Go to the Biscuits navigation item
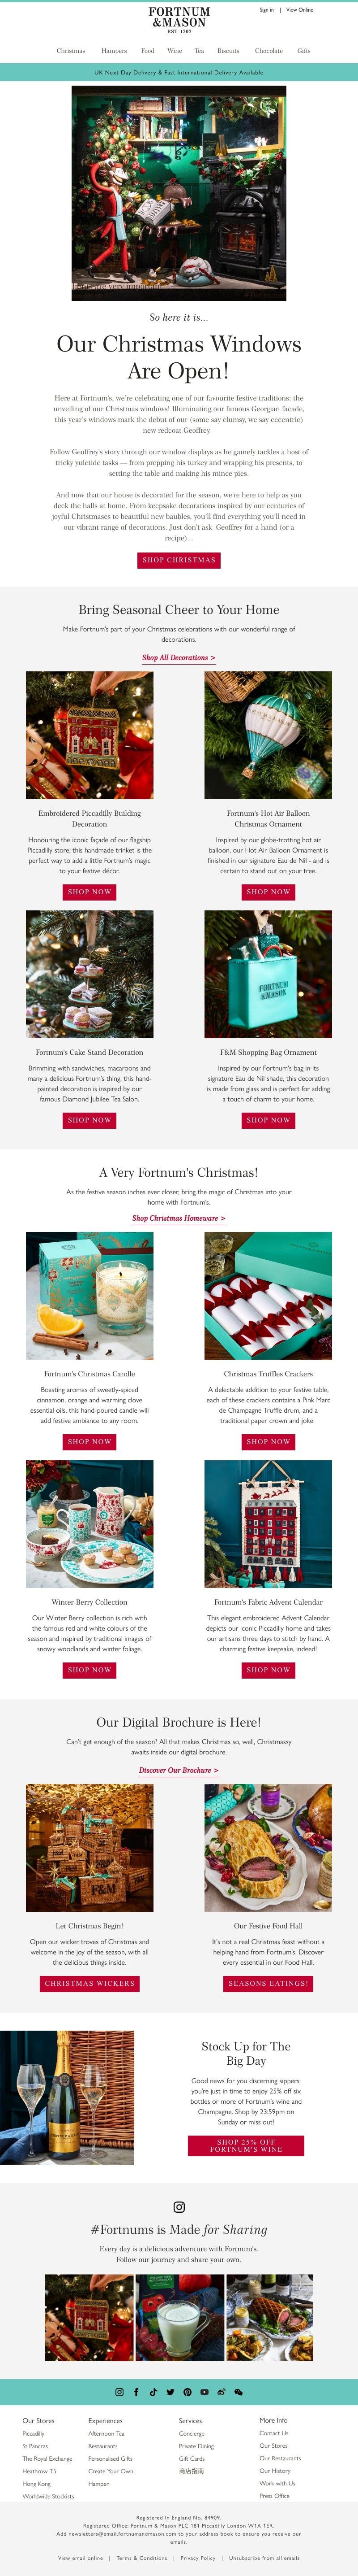 pyautogui.click(x=228, y=50)
